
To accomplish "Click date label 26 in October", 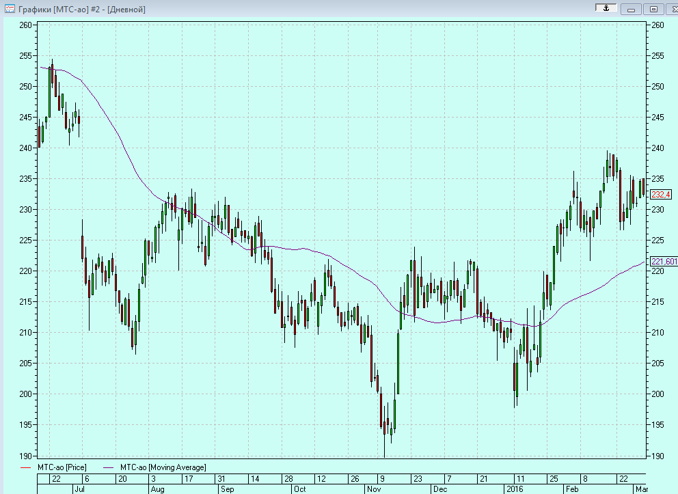I will (x=355, y=479).
